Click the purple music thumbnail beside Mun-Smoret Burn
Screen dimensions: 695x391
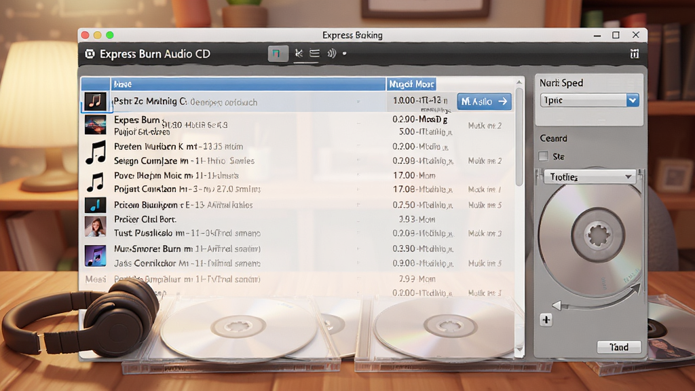95,256
